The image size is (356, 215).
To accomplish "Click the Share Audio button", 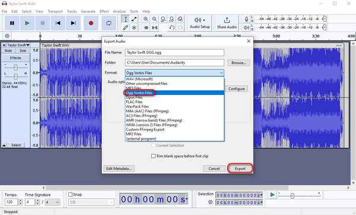I will pyautogui.click(x=227, y=23).
